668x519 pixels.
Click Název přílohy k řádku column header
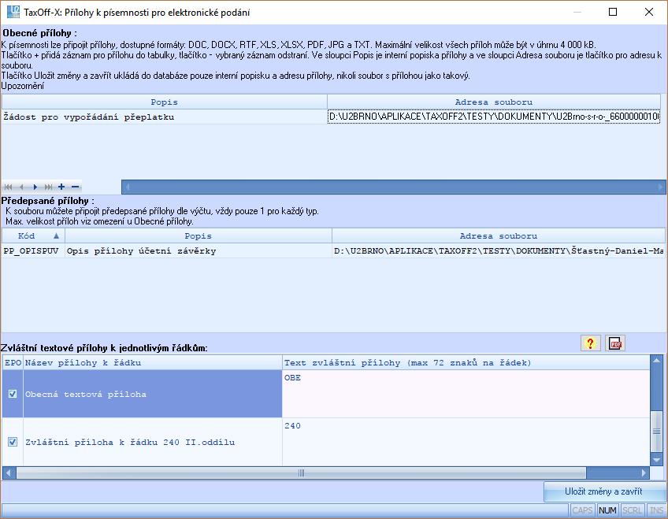tap(153, 363)
